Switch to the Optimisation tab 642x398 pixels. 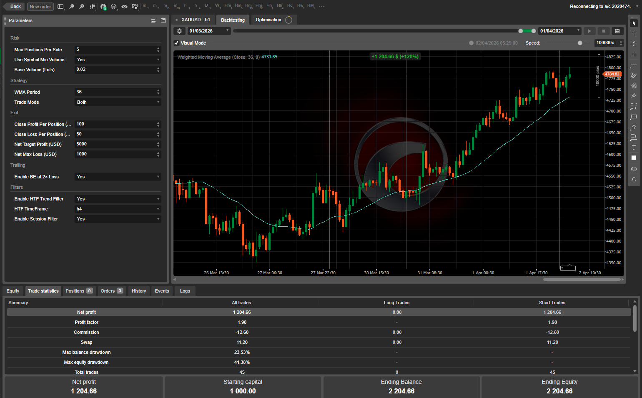click(x=269, y=20)
